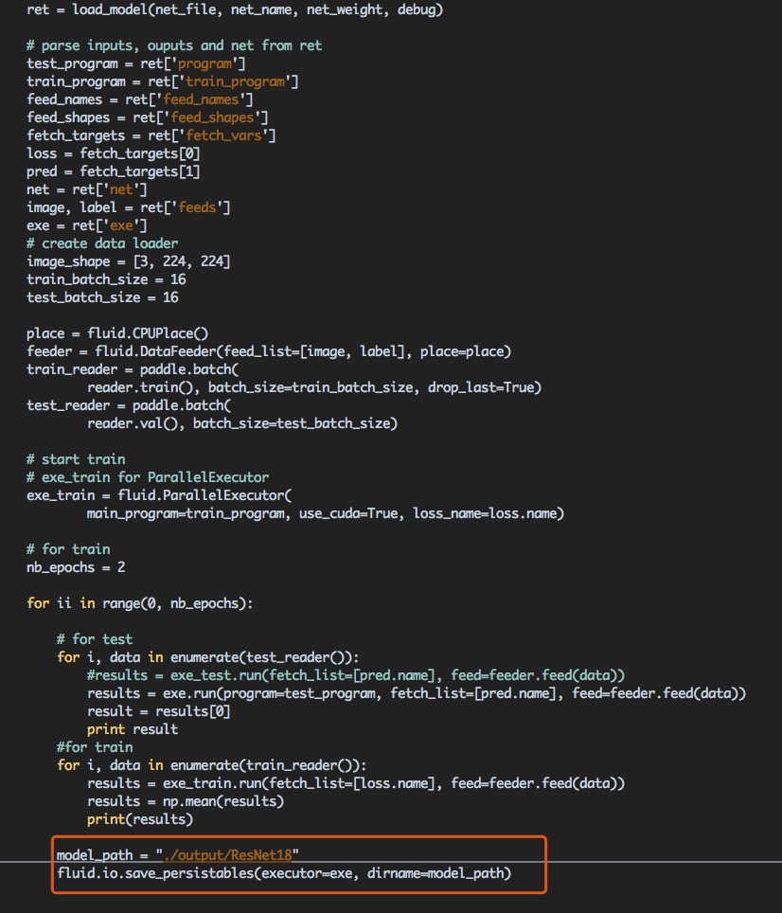Click the result = results[0] line
Image resolution: width=782 pixels, height=913 pixels.
coord(159,711)
